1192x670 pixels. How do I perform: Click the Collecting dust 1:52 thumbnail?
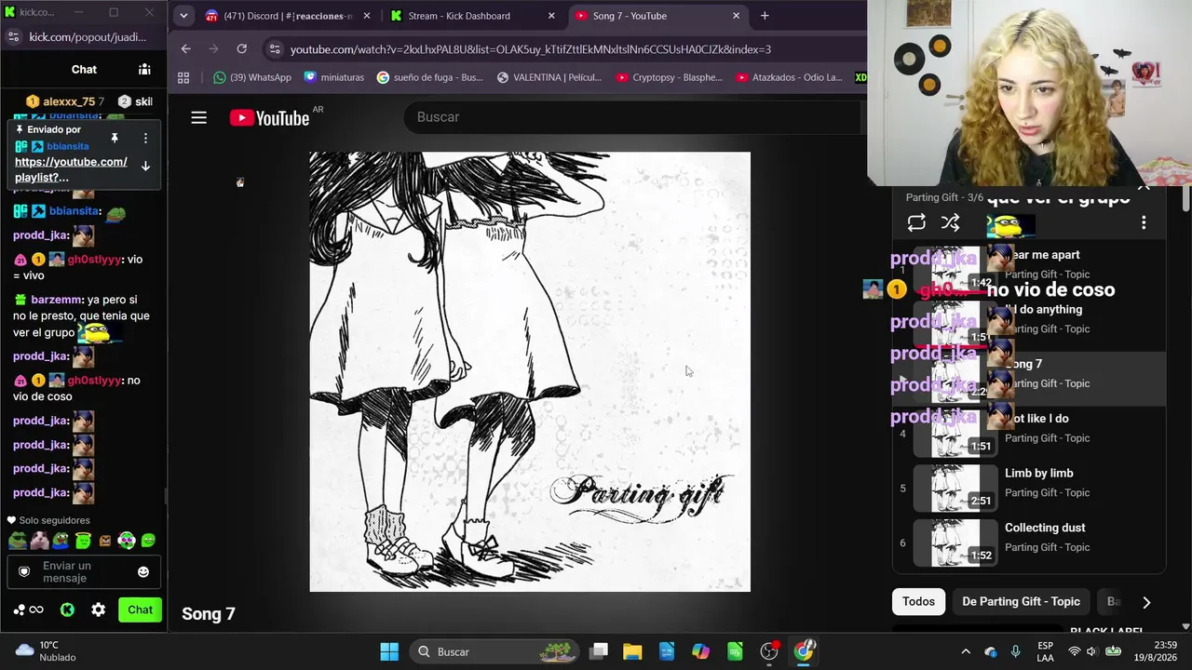coord(955,543)
